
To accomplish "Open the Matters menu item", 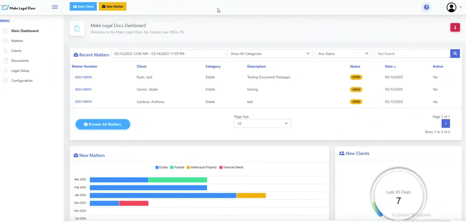I will 17,41.
